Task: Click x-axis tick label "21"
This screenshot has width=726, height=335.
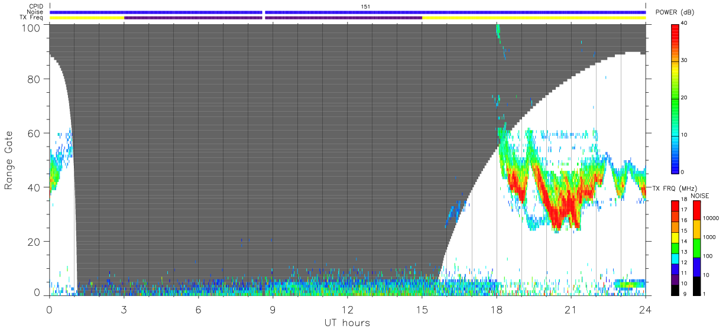Action: point(571,310)
